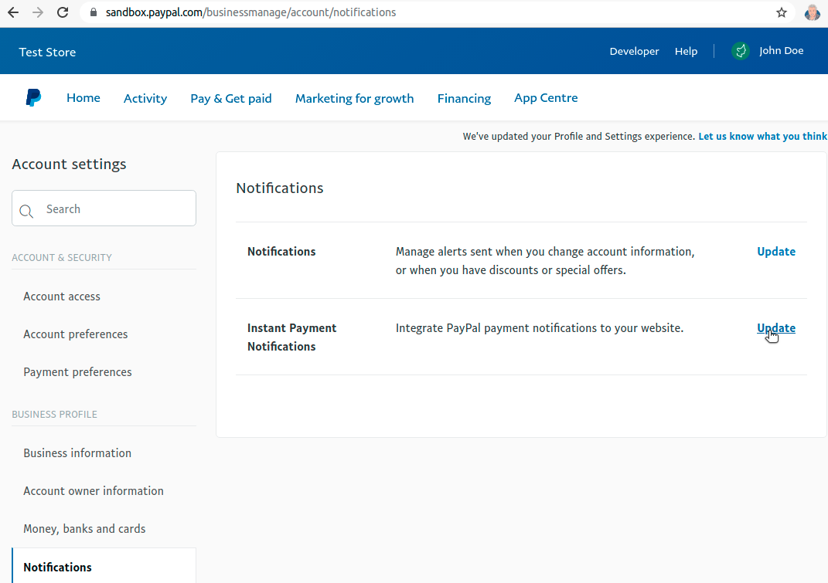Click the Test Store title
Viewport: 828px width, 583px height.
tap(47, 53)
